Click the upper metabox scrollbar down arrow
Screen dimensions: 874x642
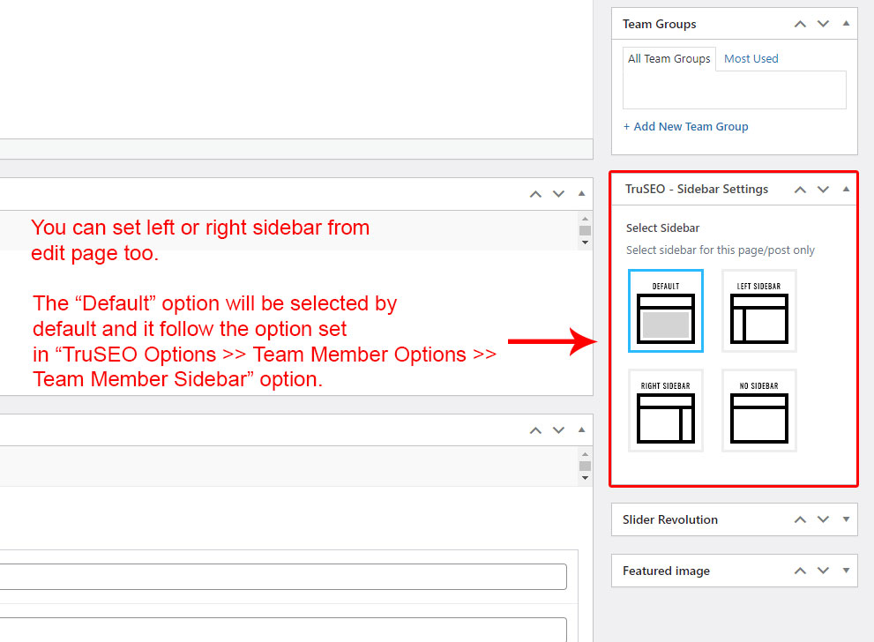click(x=585, y=242)
